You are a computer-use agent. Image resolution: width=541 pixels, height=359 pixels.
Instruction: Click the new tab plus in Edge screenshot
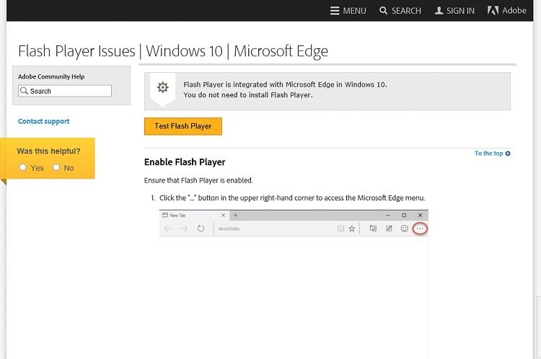tap(236, 216)
